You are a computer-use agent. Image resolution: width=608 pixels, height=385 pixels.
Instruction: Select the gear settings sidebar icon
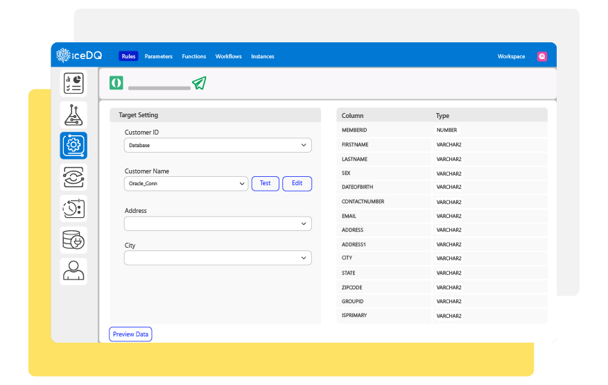[73, 146]
